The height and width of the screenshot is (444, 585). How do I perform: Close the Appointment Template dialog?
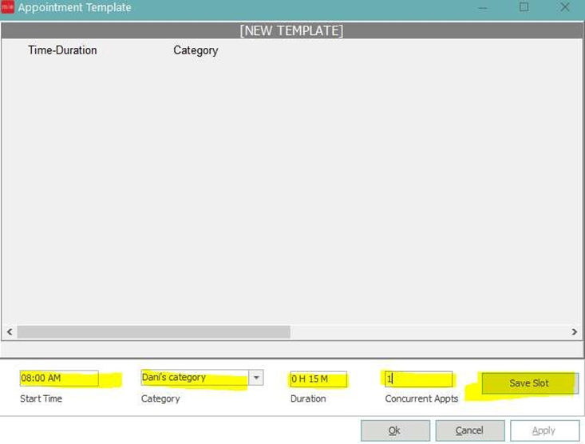tap(565, 7)
